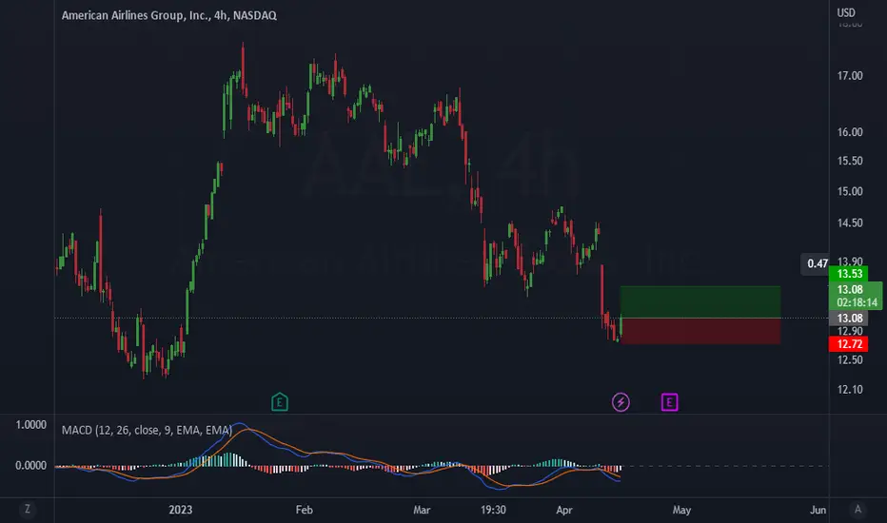Click the 0.47 value label
The width and height of the screenshot is (887, 523).
pos(816,263)
